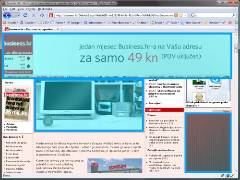The height and width of the screenshot is (180, 240).
Task: Open the Bookmarks menu
Action: (45, 9)
